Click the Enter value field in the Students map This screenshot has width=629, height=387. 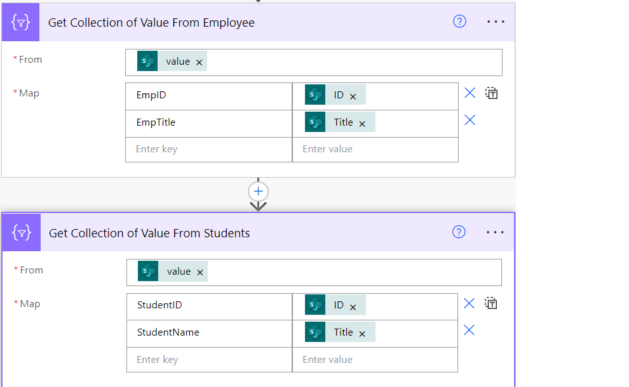pyautogui.click(x=375, y=360)
